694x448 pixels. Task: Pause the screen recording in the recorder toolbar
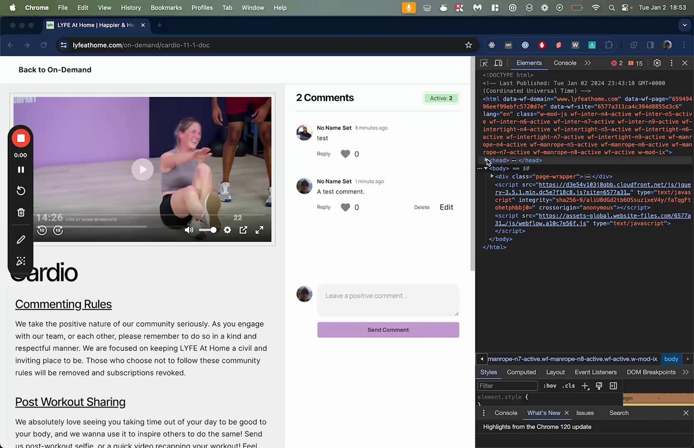21,170
